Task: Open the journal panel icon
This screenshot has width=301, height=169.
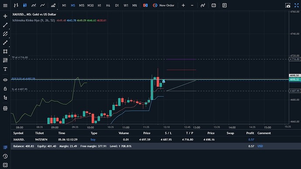Action: coord(5,165)
